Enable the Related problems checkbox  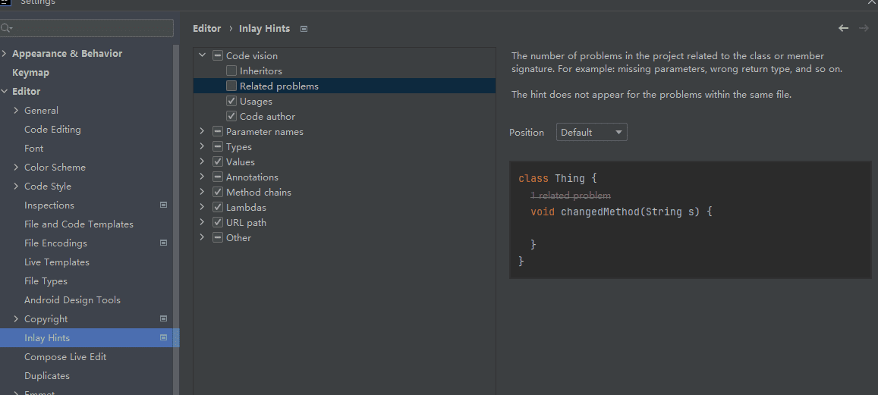[x=231, y=86]
